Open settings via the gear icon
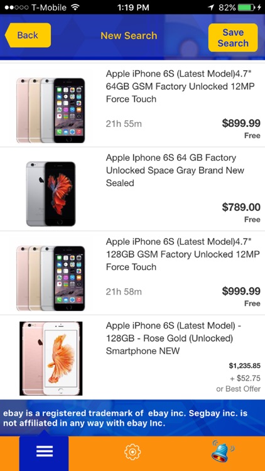 tap(132, 452)
